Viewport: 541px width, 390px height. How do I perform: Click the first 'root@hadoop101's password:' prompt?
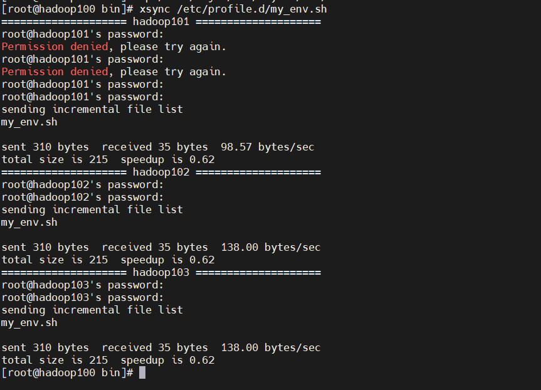[x=83, y=34]
